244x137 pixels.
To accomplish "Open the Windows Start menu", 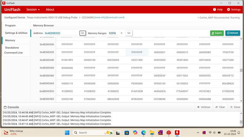I will point(67,133).
